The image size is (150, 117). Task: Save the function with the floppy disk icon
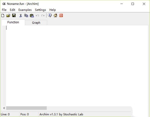(14, 15)
